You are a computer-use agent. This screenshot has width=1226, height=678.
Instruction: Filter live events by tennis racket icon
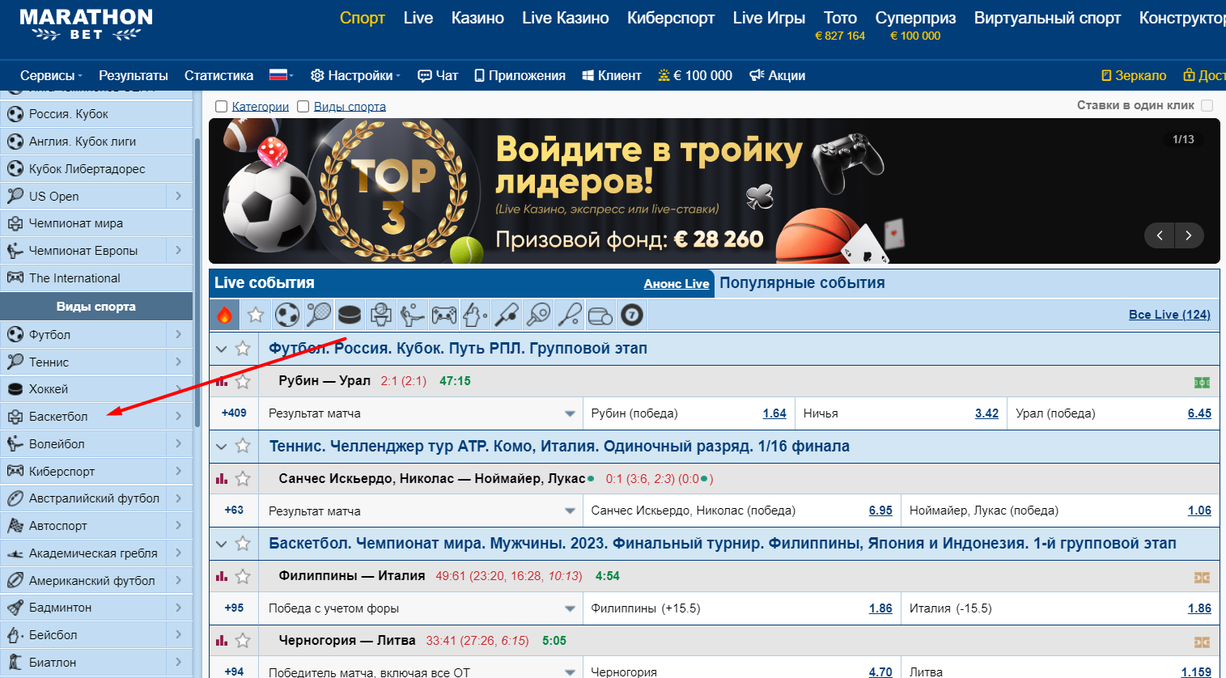point(318,315)
